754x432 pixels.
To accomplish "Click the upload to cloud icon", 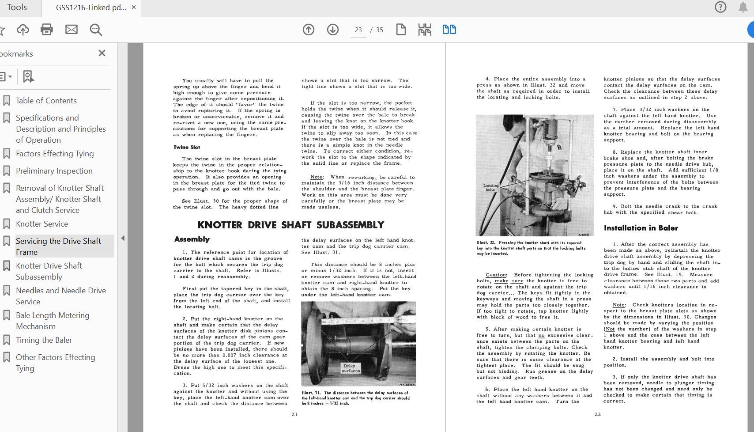I will point(23,30).
